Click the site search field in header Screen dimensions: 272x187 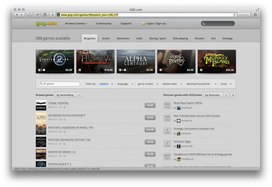[218, 24]
